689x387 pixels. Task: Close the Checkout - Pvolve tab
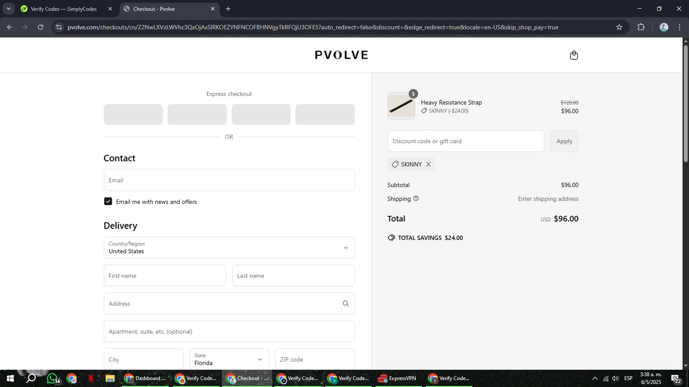213,9
